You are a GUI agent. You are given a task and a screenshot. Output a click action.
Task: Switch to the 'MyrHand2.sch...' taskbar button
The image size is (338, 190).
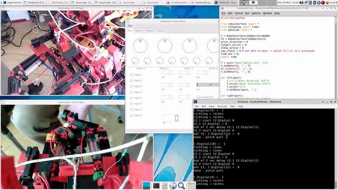coord(59,3)
